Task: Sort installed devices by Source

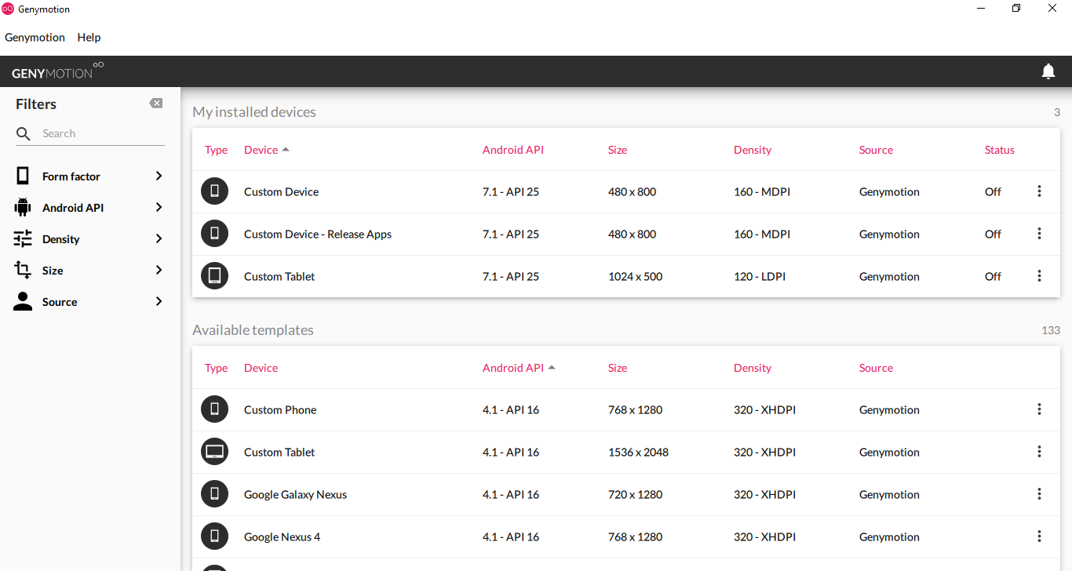Action: tap(876, 150)
